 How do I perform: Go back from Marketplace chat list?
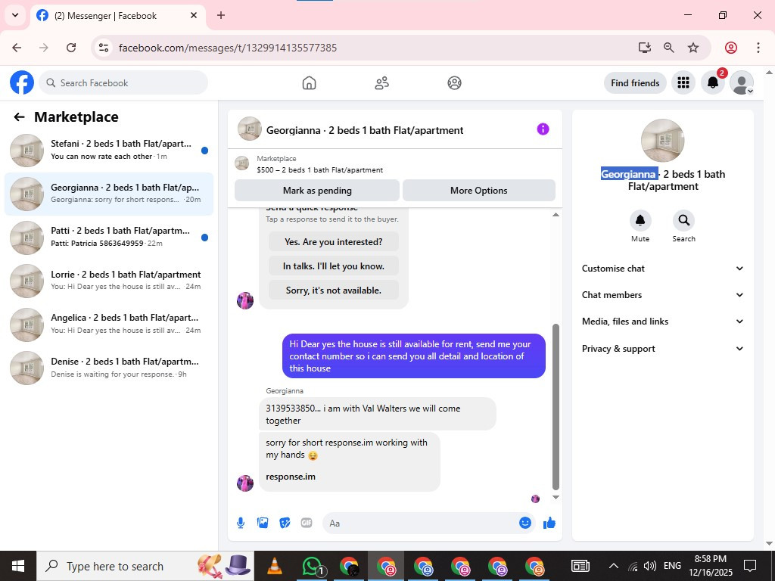coord(19,117)
